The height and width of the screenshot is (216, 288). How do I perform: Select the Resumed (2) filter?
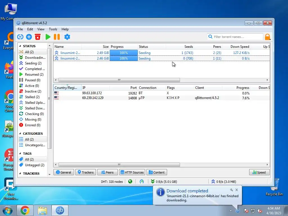pos(33,74)
